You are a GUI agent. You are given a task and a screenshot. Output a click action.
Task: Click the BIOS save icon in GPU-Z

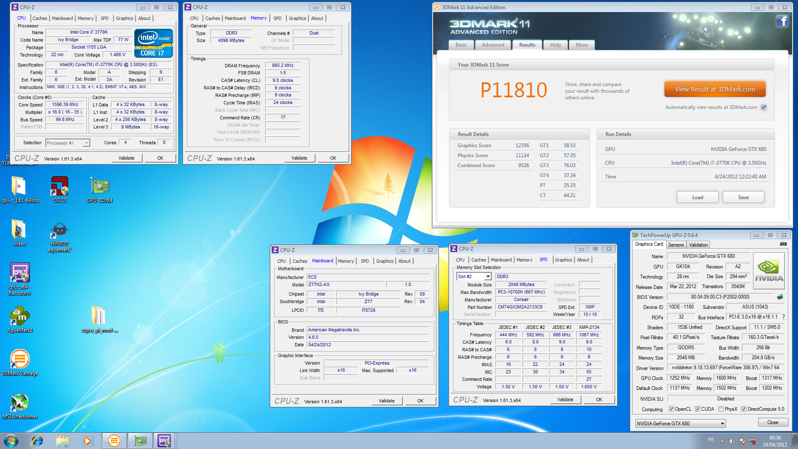780,297
